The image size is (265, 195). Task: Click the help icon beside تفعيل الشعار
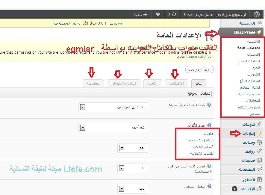point(209,186)
